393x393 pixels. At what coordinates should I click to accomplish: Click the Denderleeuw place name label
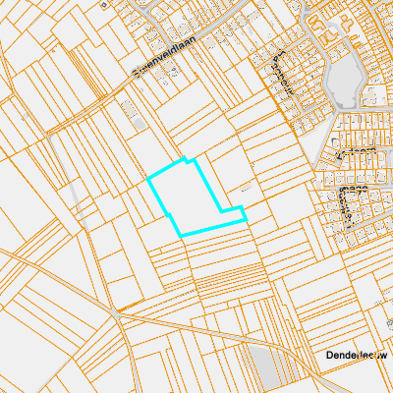pyautogui.click(x=357, y=356)
